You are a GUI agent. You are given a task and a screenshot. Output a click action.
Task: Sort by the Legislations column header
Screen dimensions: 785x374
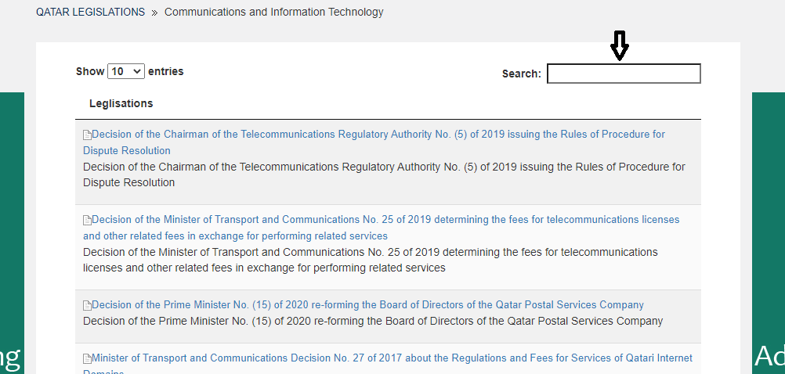click(121, 103)
